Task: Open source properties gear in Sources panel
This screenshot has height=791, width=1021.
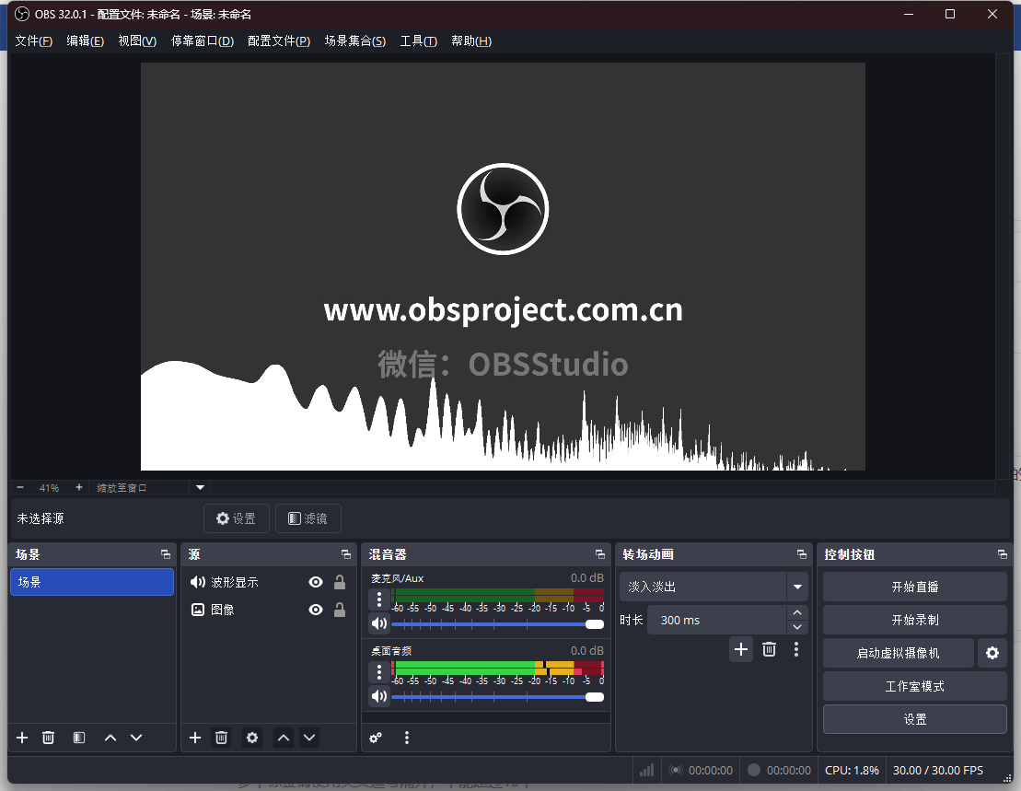Action: (252, 738)
